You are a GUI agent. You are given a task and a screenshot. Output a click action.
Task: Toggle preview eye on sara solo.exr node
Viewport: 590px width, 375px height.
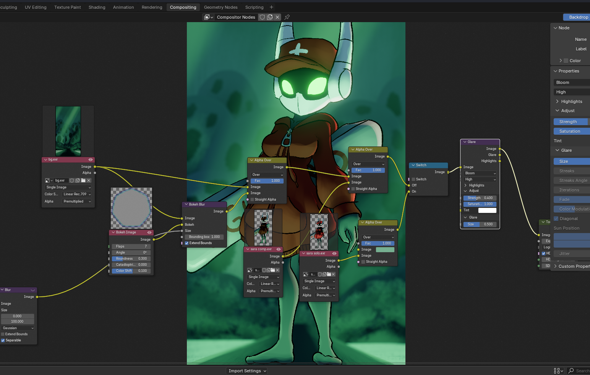334,253
